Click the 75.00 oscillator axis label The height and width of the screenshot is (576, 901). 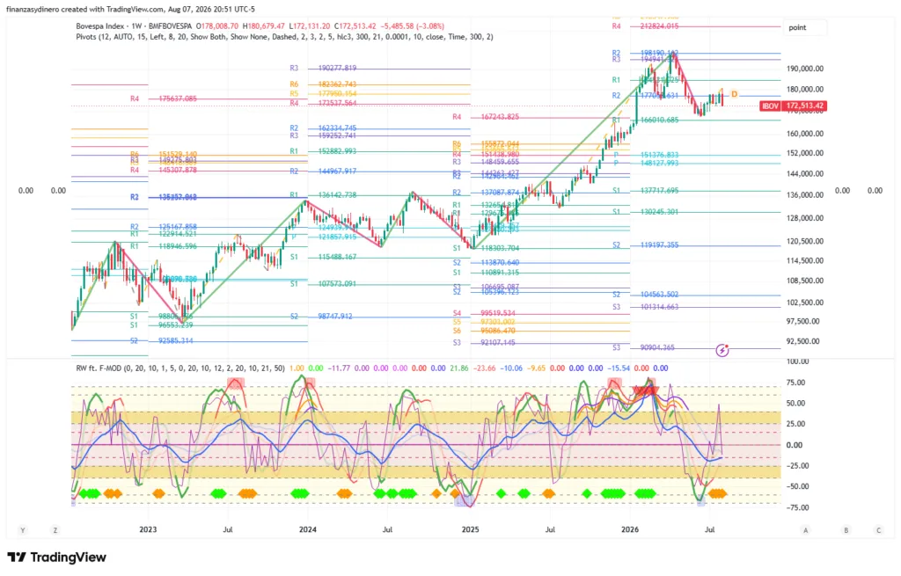pos(795,383)
